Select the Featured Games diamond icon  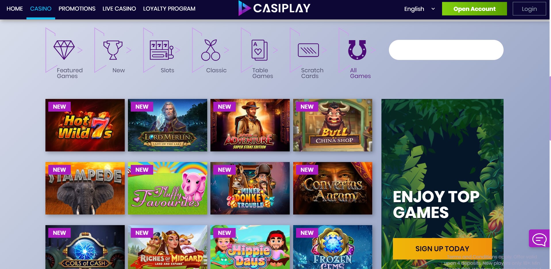[64, 50]
